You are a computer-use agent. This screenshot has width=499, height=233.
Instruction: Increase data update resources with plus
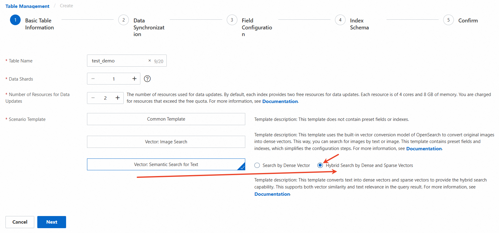pos(118,98)
